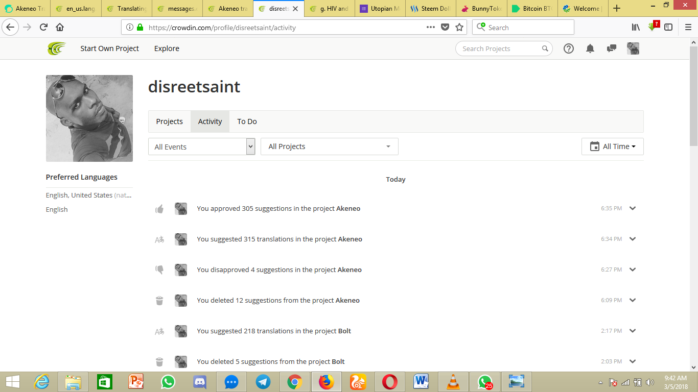
Task: Open Opera browser from the taskbar
Action: [x=389, y=382]
